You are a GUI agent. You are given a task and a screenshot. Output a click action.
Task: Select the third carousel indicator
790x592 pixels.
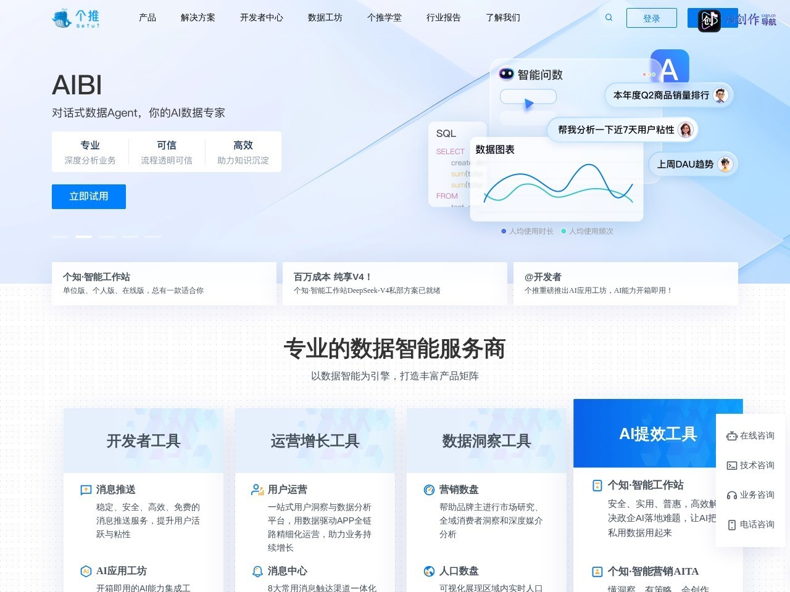coord(107,237)
